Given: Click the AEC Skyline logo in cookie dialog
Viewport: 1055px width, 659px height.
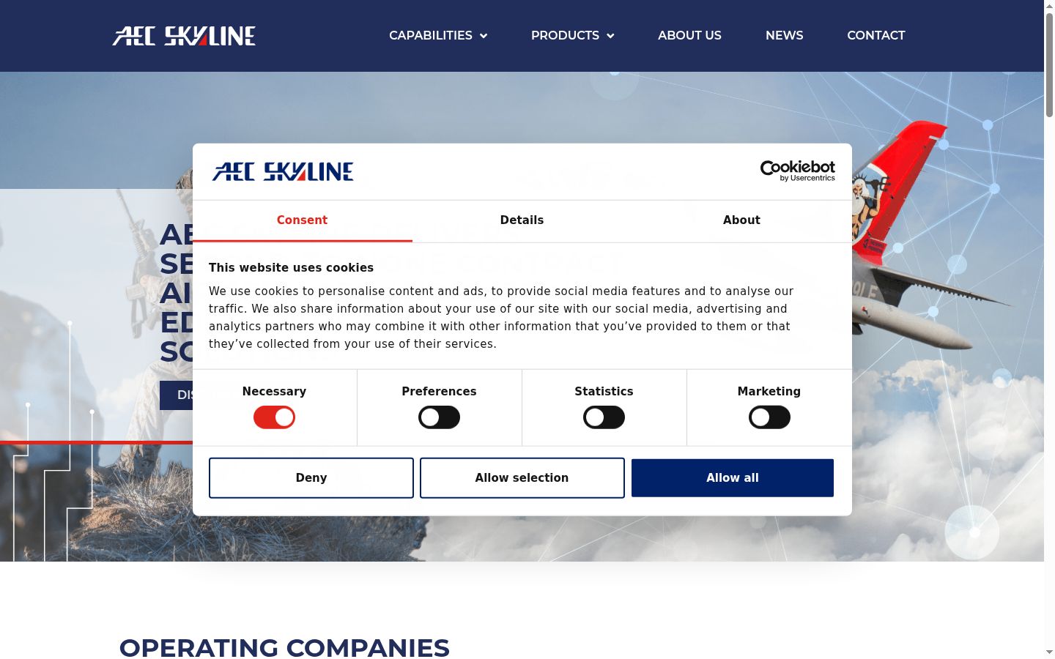Looking at the screenshot, I should point(283,171).
